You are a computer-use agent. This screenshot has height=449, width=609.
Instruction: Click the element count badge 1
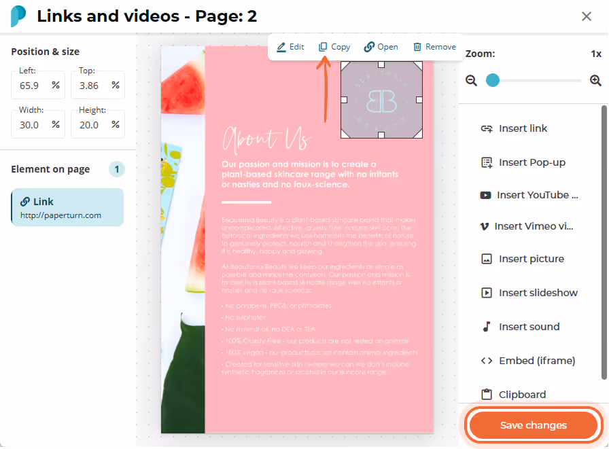coord(116,170)
